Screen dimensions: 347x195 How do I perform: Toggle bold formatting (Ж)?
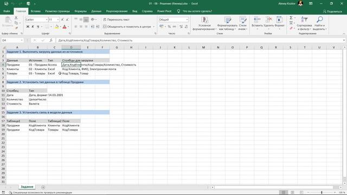(28, 27)
